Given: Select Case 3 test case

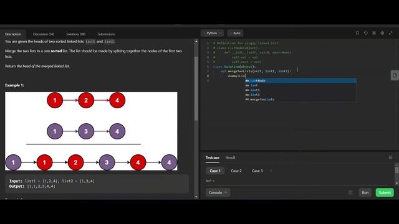Looking at the screenshot, I should 257,171.
